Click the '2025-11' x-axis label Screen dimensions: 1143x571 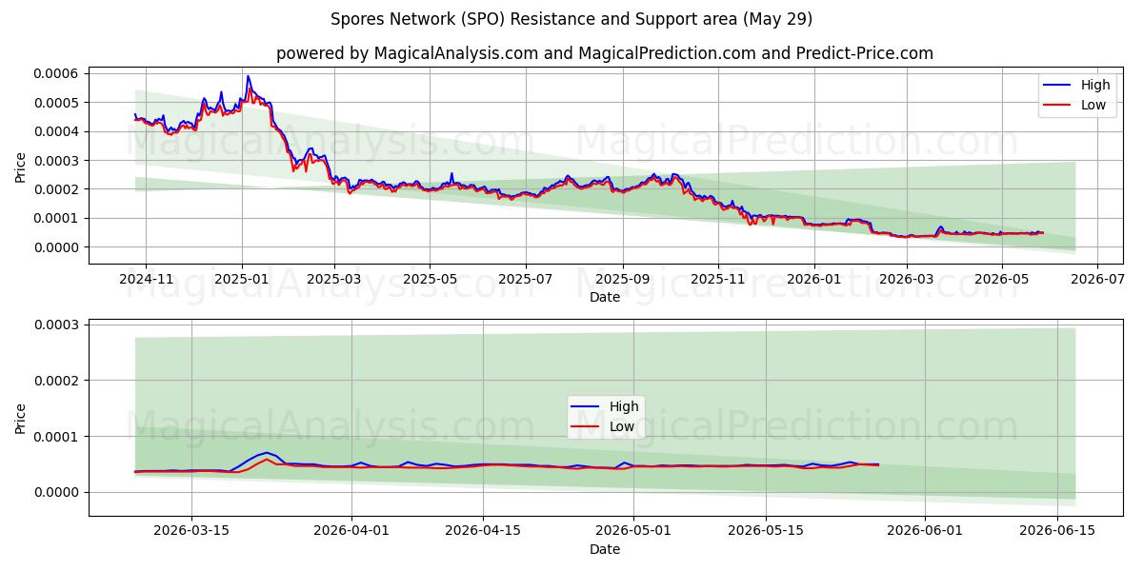point(718,280)
